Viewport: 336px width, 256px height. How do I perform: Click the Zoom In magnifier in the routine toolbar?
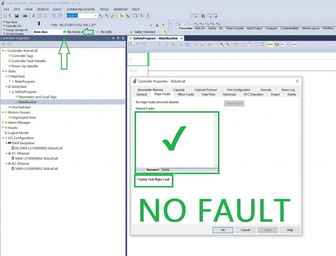[222, 44]
